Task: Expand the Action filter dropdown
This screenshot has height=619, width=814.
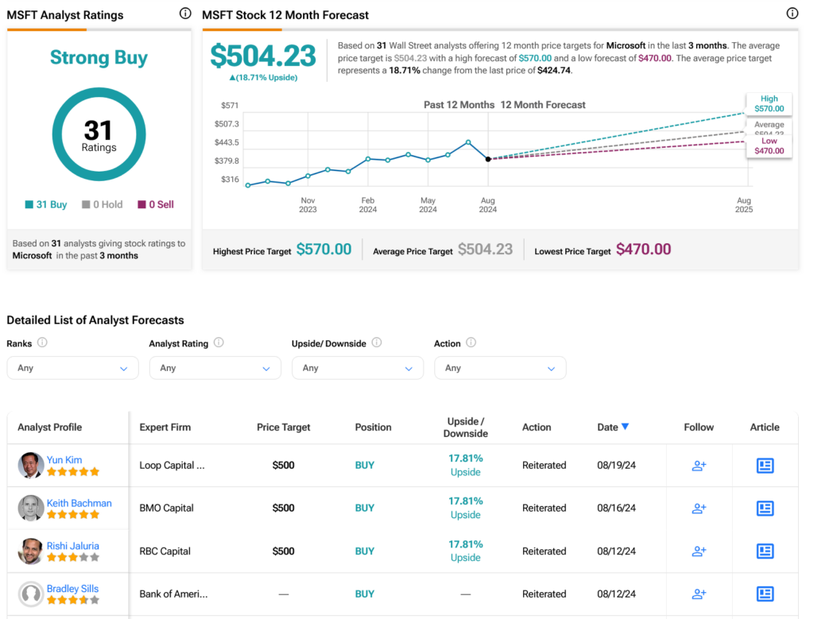Action: [x=500, y=368]
